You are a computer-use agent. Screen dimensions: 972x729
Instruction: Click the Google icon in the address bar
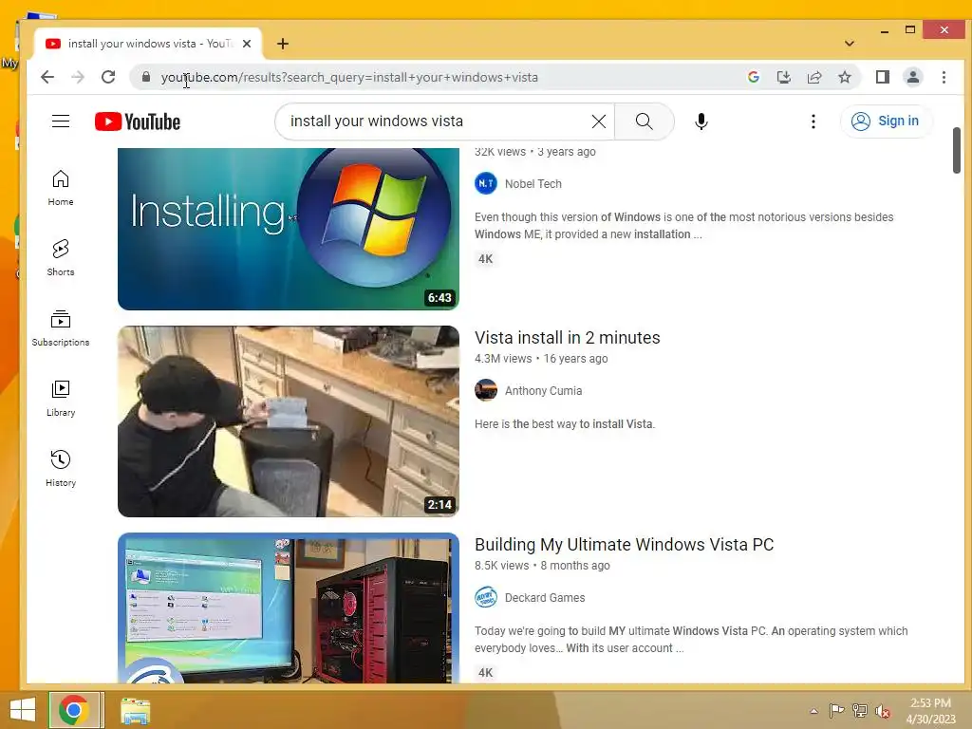[754, 77]
